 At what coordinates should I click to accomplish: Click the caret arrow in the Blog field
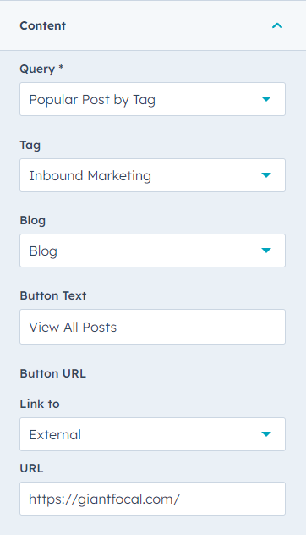266,251
